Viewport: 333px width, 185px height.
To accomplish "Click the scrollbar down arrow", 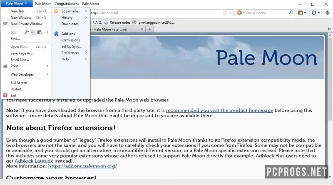I will coord(330,176).
